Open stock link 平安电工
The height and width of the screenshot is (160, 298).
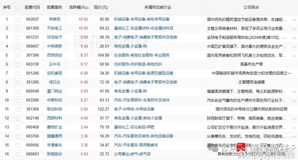coord(55,28)
